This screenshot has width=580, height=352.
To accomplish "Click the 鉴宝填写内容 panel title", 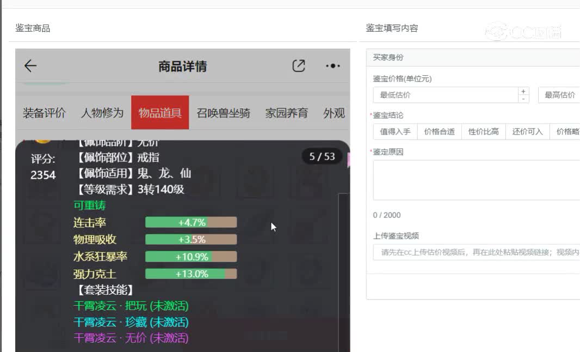I will [392, 28].
